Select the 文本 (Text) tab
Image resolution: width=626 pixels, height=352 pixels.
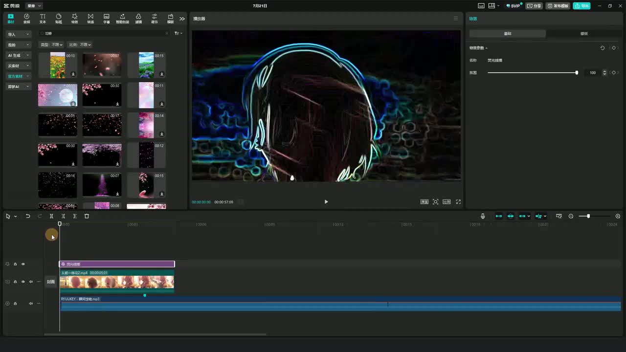coord(43,19)
